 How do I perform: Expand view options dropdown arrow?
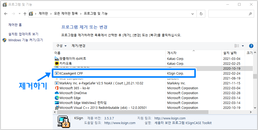(243, 46)
